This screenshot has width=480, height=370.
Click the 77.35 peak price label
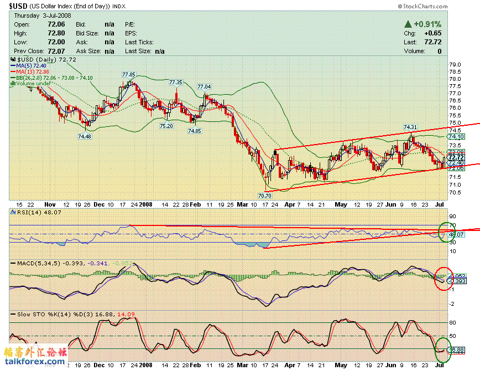(x=176, y=82)
